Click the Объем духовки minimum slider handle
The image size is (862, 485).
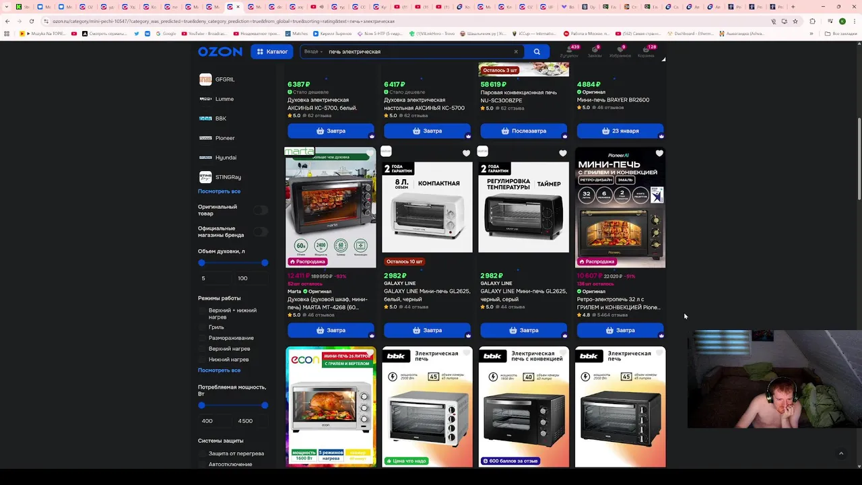coord(201,263)
